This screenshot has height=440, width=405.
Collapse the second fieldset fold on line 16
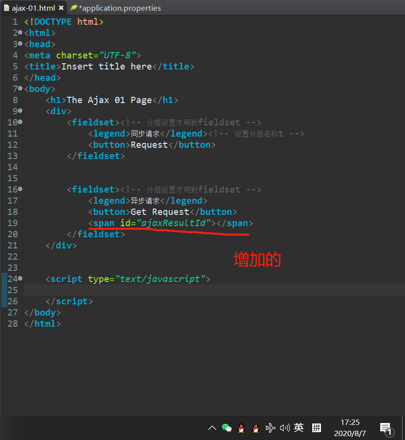(20, 189)
